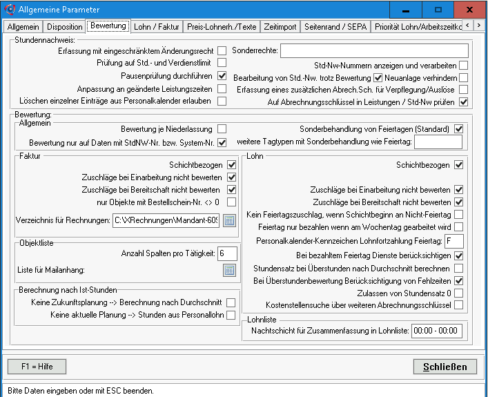The width and height of the screenshot is (488, 397).
Task: Click the Nachtschicht time range field
Action: pyautogui.click(x=435, y=331)
